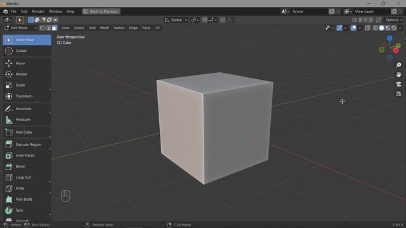Toggle viewport gizmos display

[339, 28]
